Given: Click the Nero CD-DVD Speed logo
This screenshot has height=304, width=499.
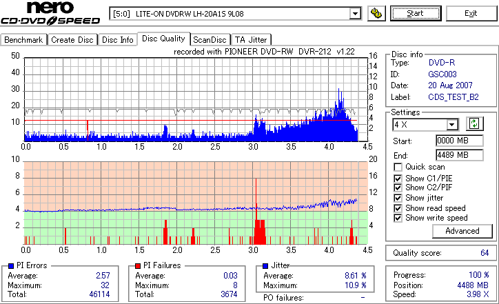Looking at the screenshot, I should pyautogui.click(x=50, y=13).
